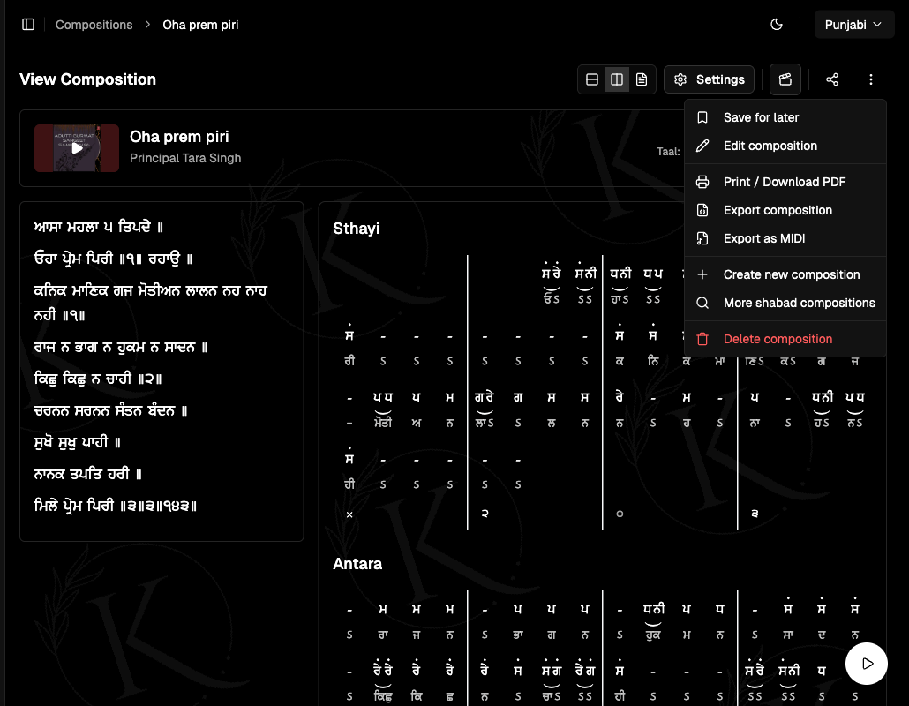Screen dimensions: 909x706
Task: Open the three-dot overflow menu
Action: pyautogui.click(x=871, y=79)
